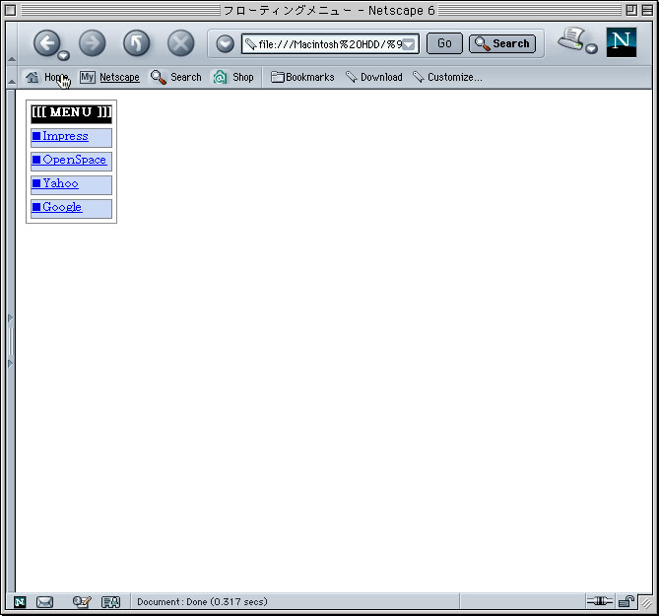Click the Customize... bookmark

tap(447, 77)
